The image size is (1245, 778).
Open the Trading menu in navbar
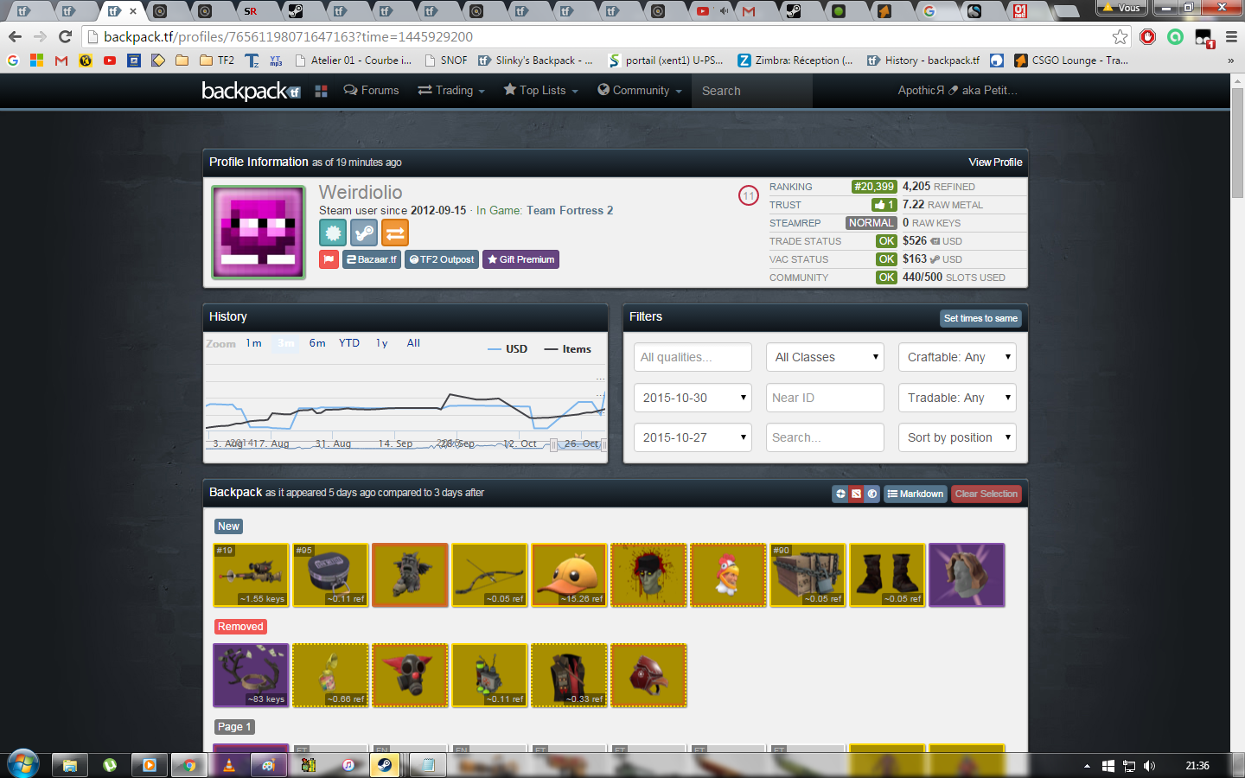(x=451, y=91)
